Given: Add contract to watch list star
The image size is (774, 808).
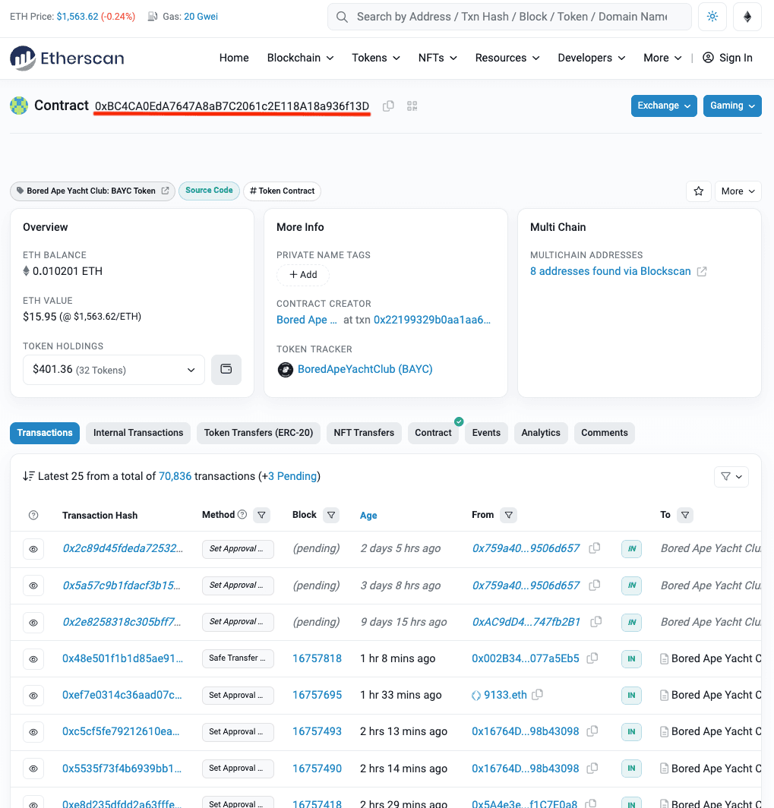Looking at the screenshot, I should pyautogui.click(x=699, y=191).
